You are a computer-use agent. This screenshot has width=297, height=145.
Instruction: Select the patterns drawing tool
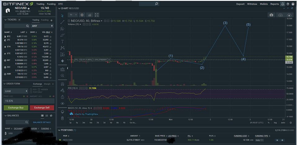[62, 48]
